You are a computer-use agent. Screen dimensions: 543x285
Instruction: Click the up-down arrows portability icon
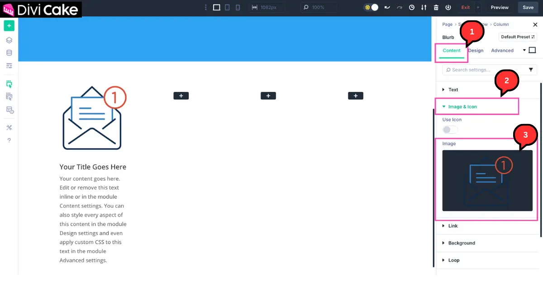point(424,7)
